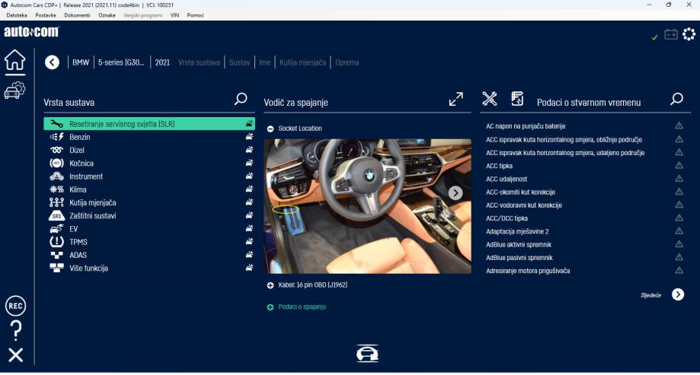The height and width of the screenshot is (375, 700).
Task: Select Resetiranje servisnog svjetla (SLR)
Action: point(149,124)
